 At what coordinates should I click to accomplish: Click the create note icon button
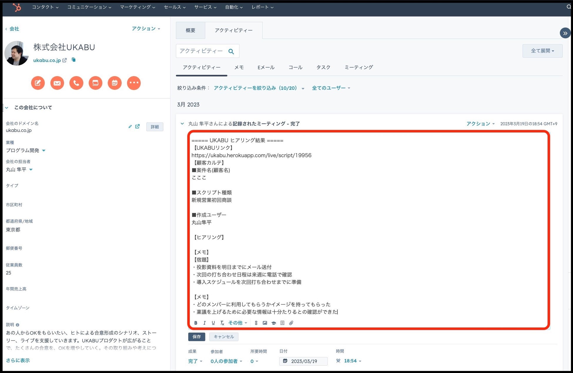pyautogui.click(x=38, y=83)
